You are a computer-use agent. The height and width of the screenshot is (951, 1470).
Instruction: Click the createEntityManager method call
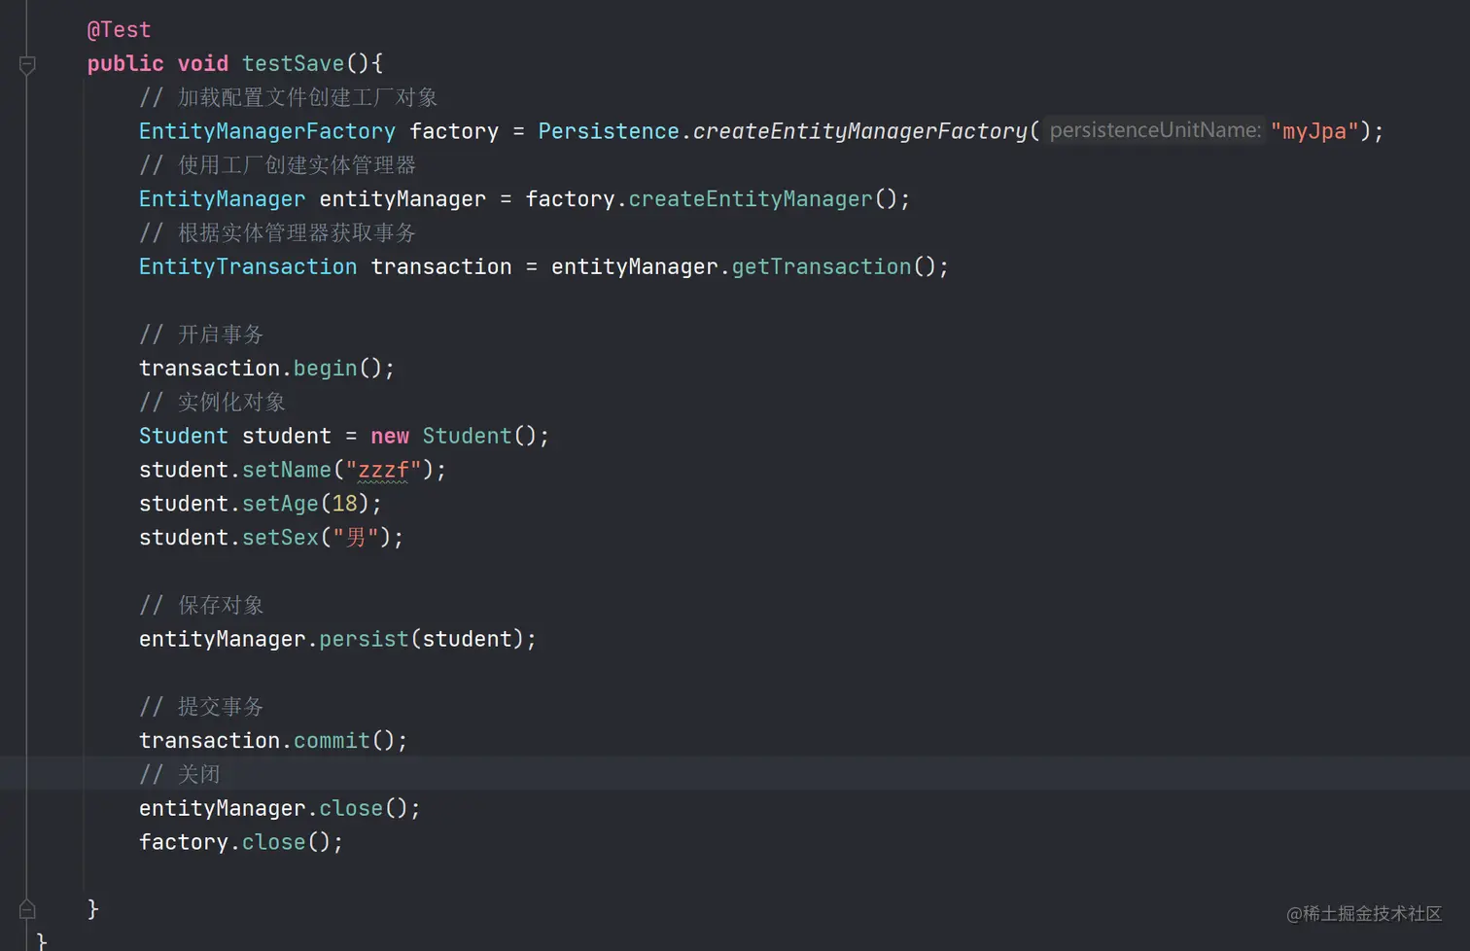[751, 199]
